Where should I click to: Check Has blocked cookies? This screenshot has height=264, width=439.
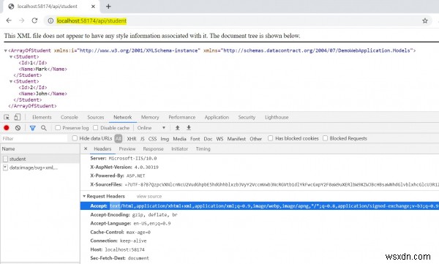coord(270,138)
